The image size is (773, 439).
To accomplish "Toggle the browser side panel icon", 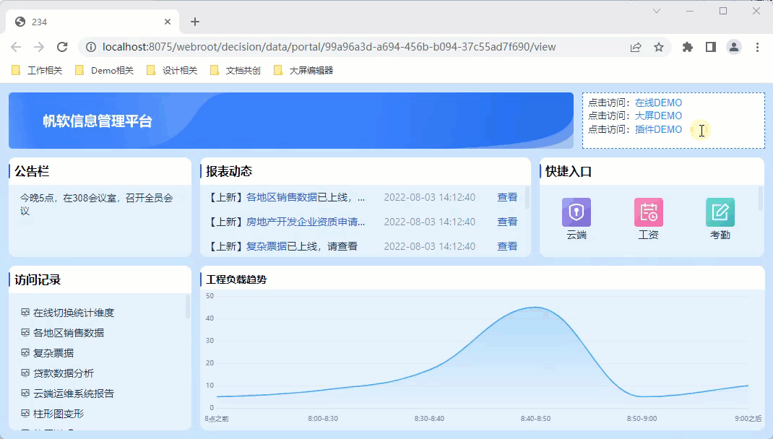I will [711, 47].
